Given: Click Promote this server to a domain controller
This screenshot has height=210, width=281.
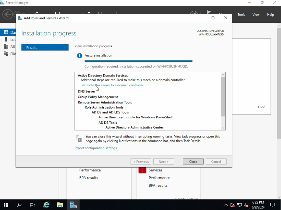Looking at the screenshot, I should pyautogui.click(x=112, y=85).
